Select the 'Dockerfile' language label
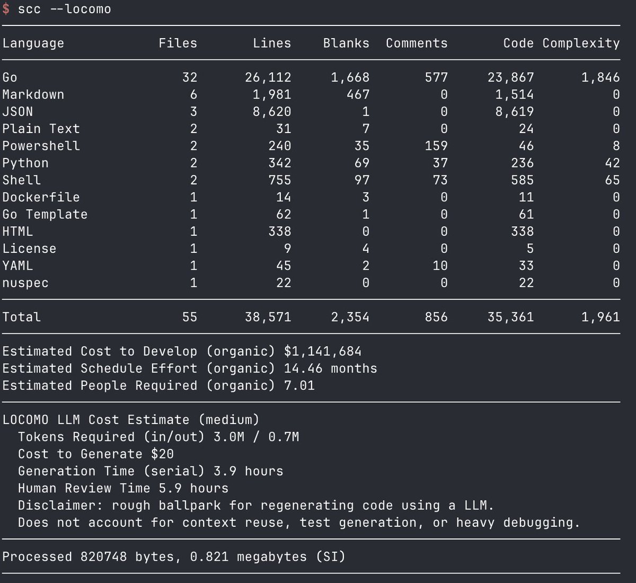The width and height of the screenshot is (636, 583). 41,197
